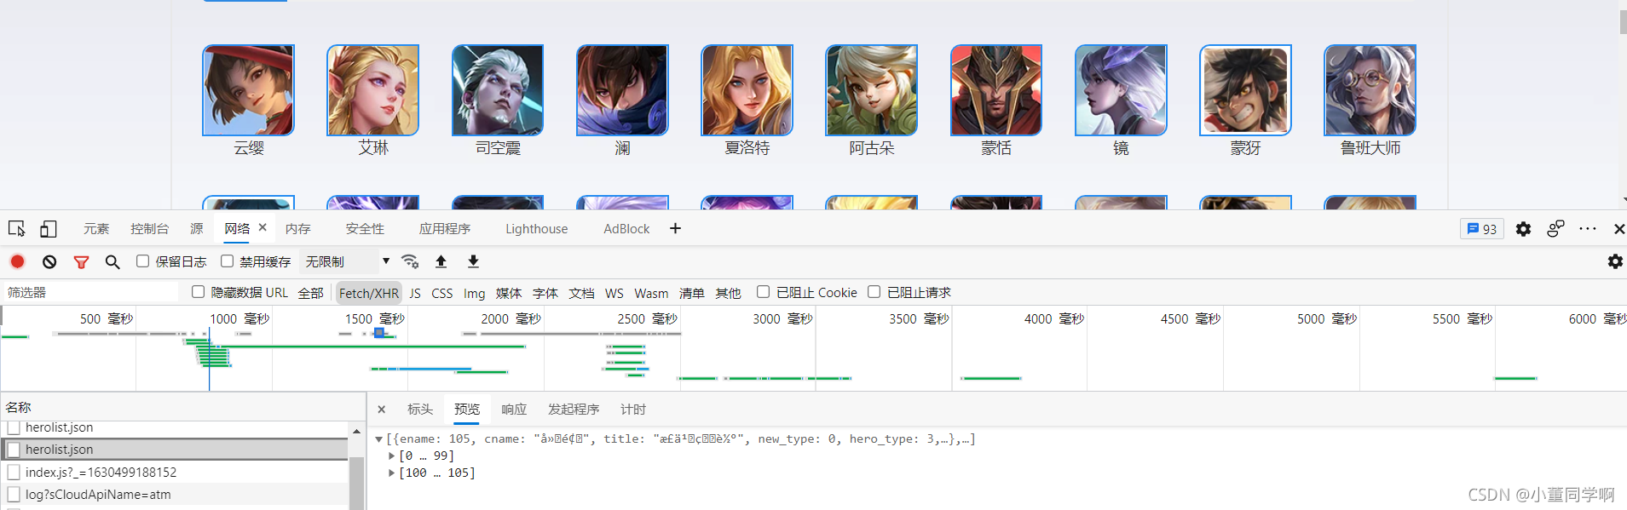The image size is (1627, 510).
Task: Show the Initiator (发起程序) tab
Action: (x=574, y=410)
